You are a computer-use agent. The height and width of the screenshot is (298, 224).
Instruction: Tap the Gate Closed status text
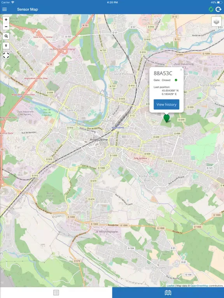click(162, 80)
